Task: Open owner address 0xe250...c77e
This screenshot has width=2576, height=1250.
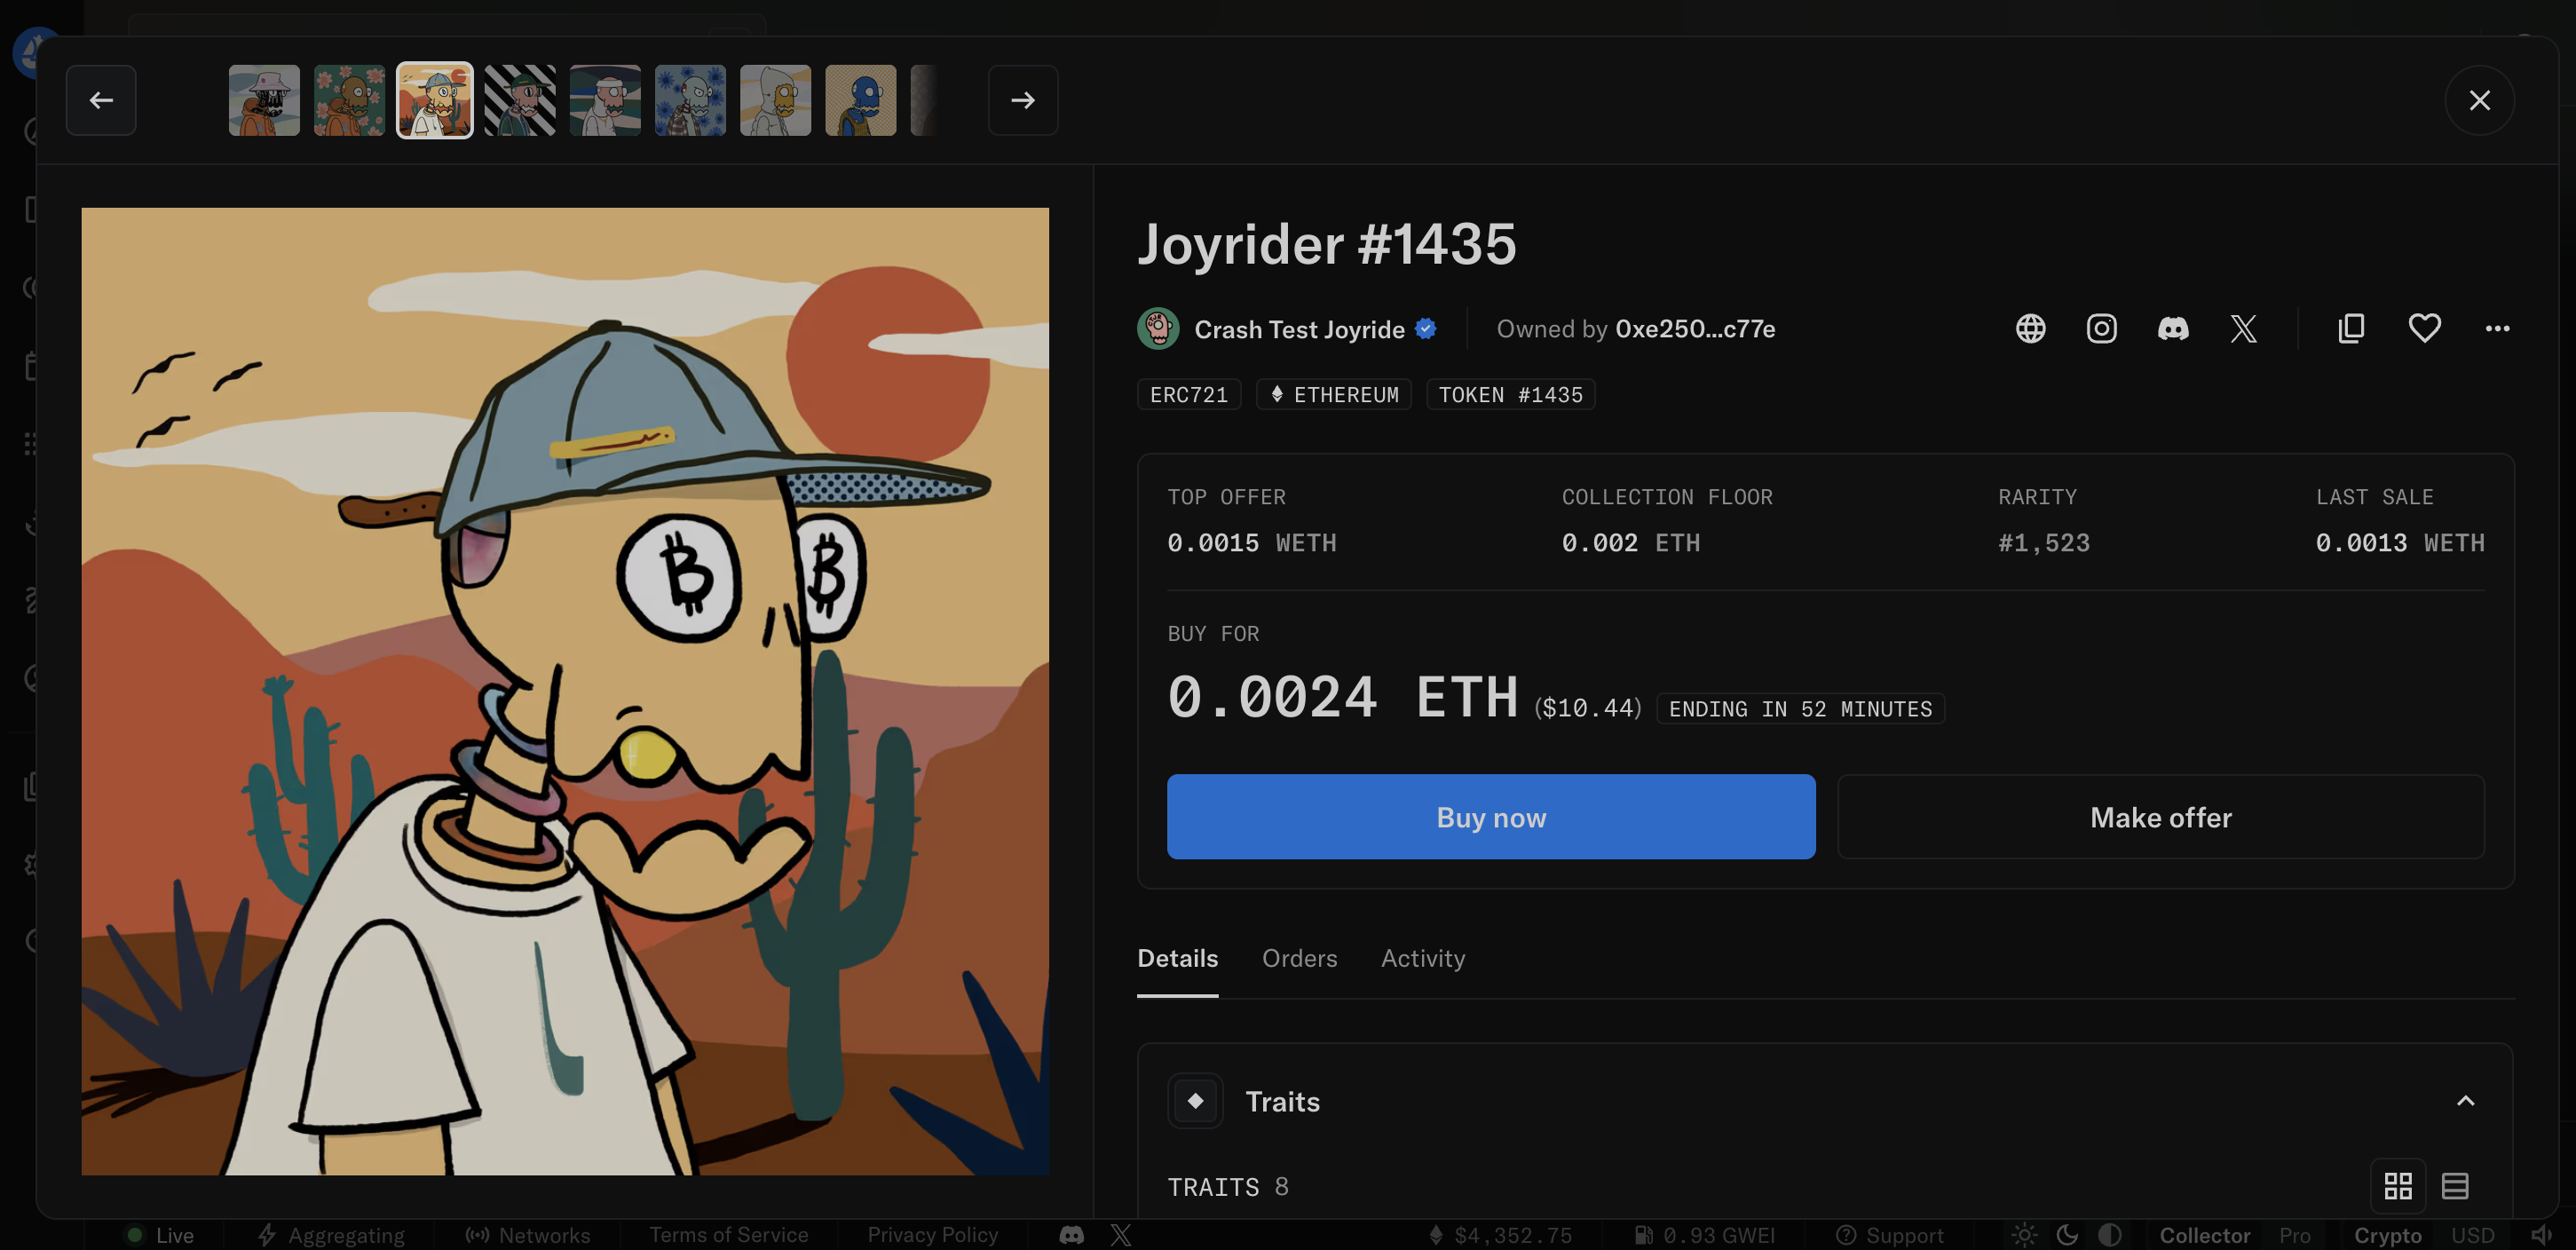Action: (x=1694, y=329)
